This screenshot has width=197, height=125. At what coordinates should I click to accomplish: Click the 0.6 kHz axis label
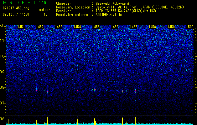(3, 119)
